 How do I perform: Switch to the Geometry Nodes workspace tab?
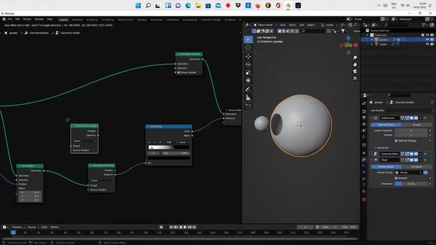click(211, 20)
